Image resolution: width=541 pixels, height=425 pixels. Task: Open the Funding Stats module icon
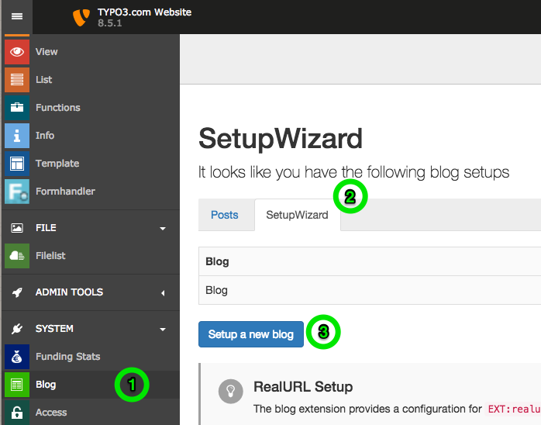17,357
